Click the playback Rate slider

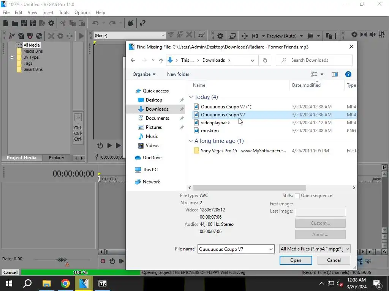[62, 260]
